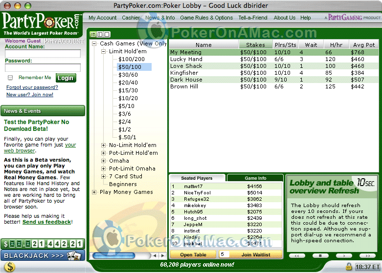Sort tables by Name column header
The width and height of the screenshot is (382, 273).
(x=203, y=45)
